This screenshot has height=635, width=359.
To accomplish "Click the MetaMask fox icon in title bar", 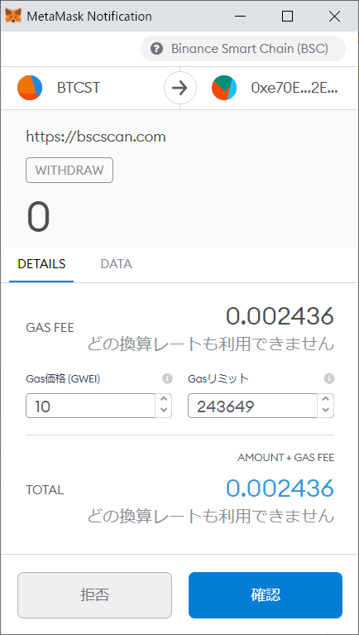I will [13, 17].
